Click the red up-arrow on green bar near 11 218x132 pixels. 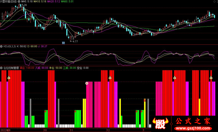click(x=75, y=112)
